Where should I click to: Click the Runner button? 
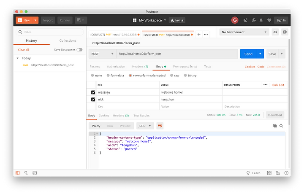(65, 20)
